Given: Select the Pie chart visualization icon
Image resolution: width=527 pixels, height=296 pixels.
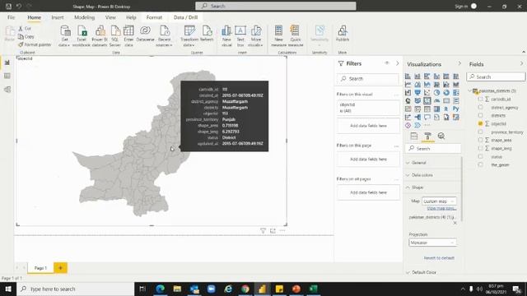Looking at the screenshot, I should [436, 92].
